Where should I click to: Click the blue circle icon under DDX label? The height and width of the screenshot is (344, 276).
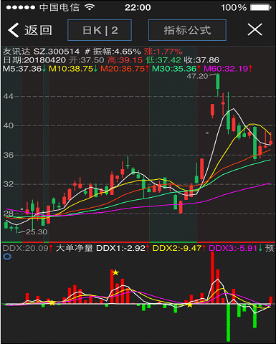pos(7,257)
